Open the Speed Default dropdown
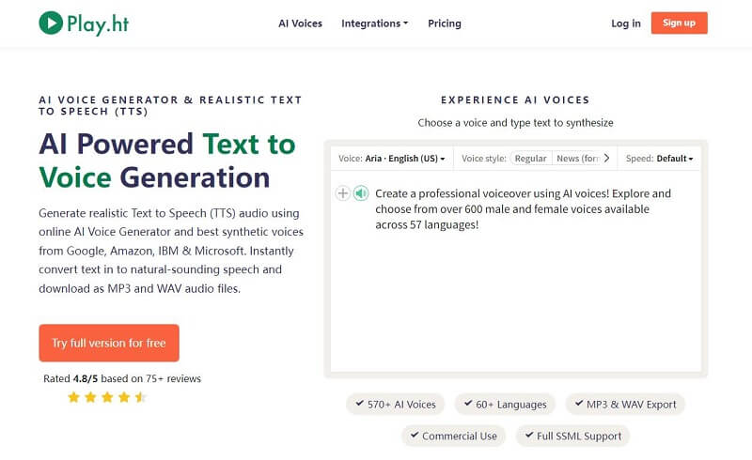 coord(660,158)
